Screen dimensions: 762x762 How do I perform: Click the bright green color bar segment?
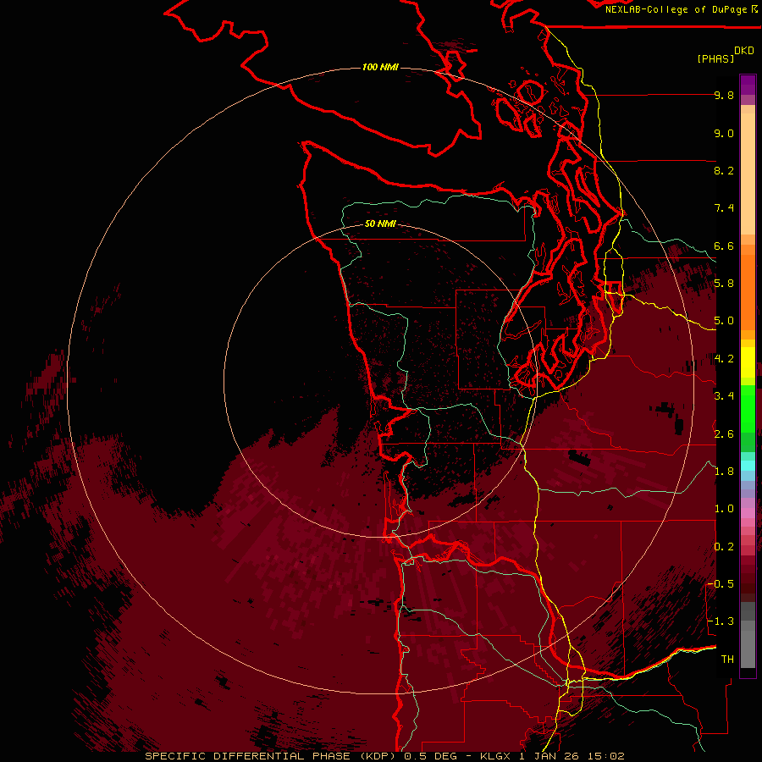[748, 408]
